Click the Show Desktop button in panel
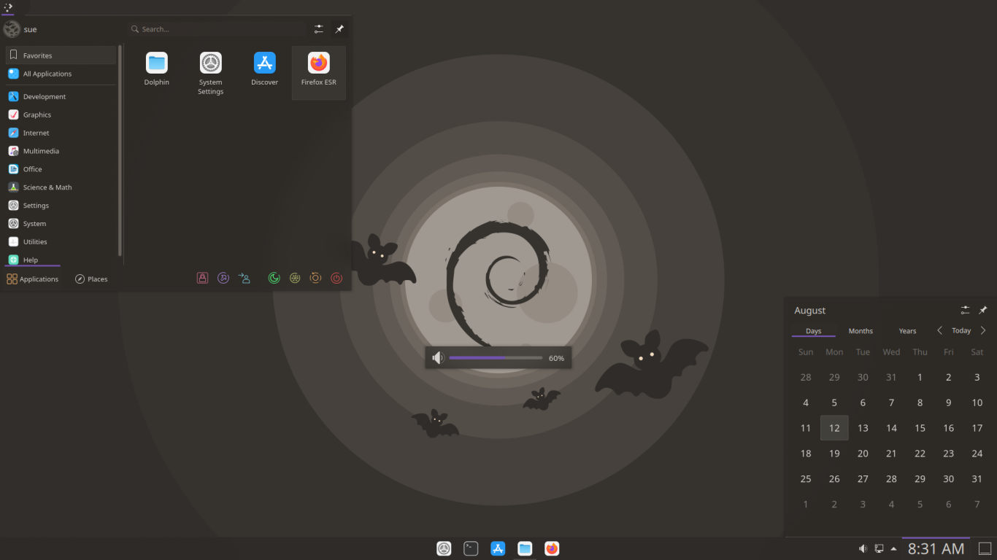 (985, 548)
